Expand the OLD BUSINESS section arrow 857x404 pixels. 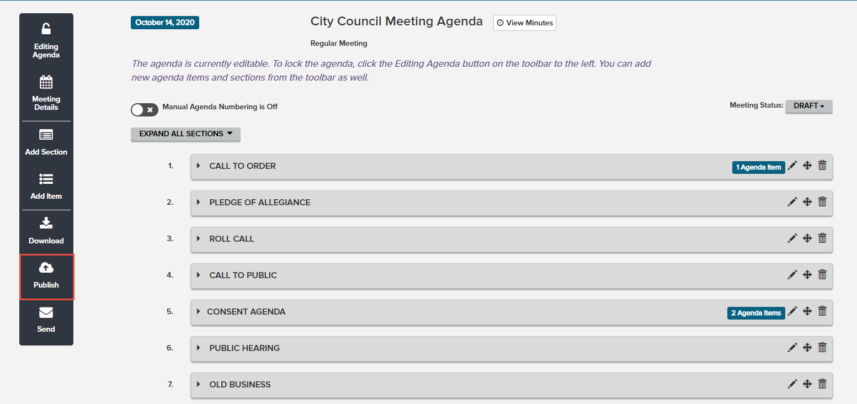pyautogui.click(x=199, y=385)
